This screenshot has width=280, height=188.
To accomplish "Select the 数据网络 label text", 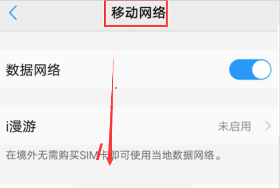I will [x=33, y=70].
